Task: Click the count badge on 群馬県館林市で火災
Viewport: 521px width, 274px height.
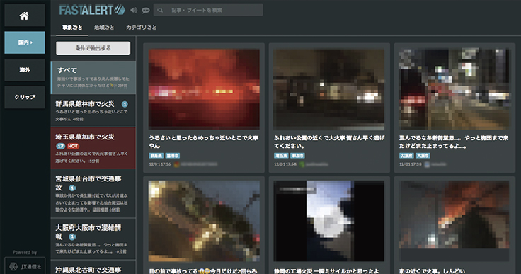Action: pos(125,104)
